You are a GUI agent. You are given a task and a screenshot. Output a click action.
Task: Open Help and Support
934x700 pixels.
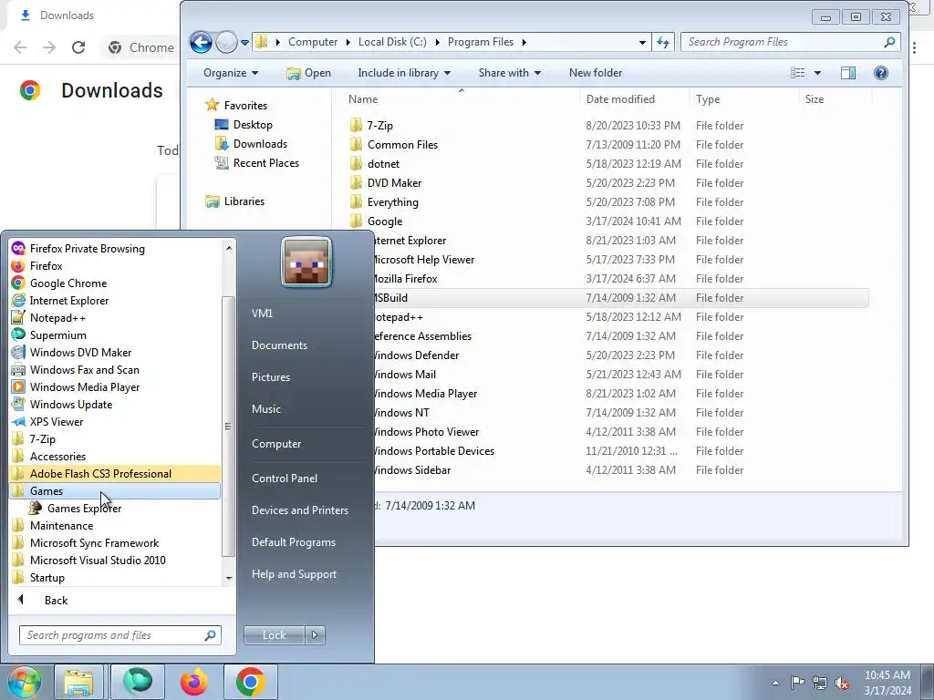point(295,574)
